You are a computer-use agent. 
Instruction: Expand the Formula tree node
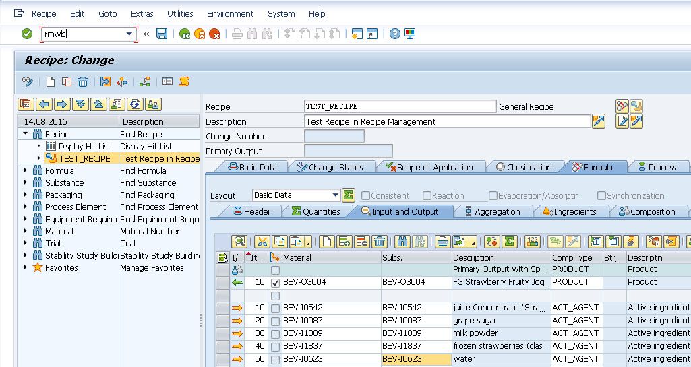26,171
